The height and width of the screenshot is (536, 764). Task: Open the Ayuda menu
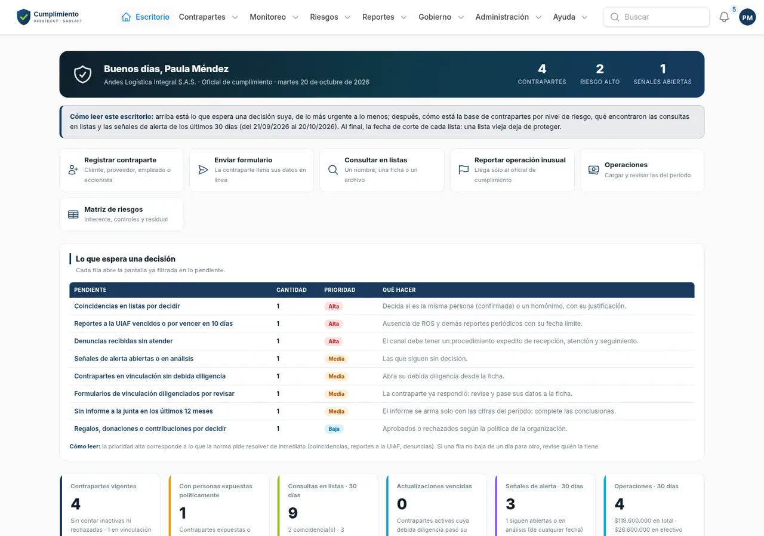pos(570,17)
